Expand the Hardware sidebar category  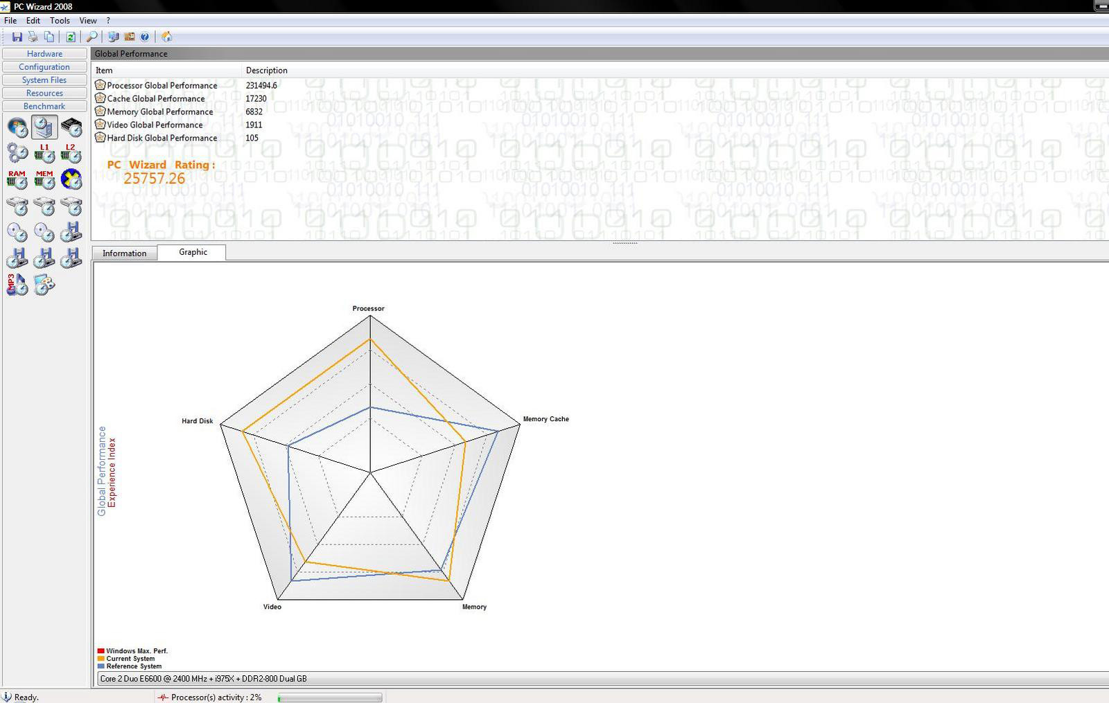(44, 54)
